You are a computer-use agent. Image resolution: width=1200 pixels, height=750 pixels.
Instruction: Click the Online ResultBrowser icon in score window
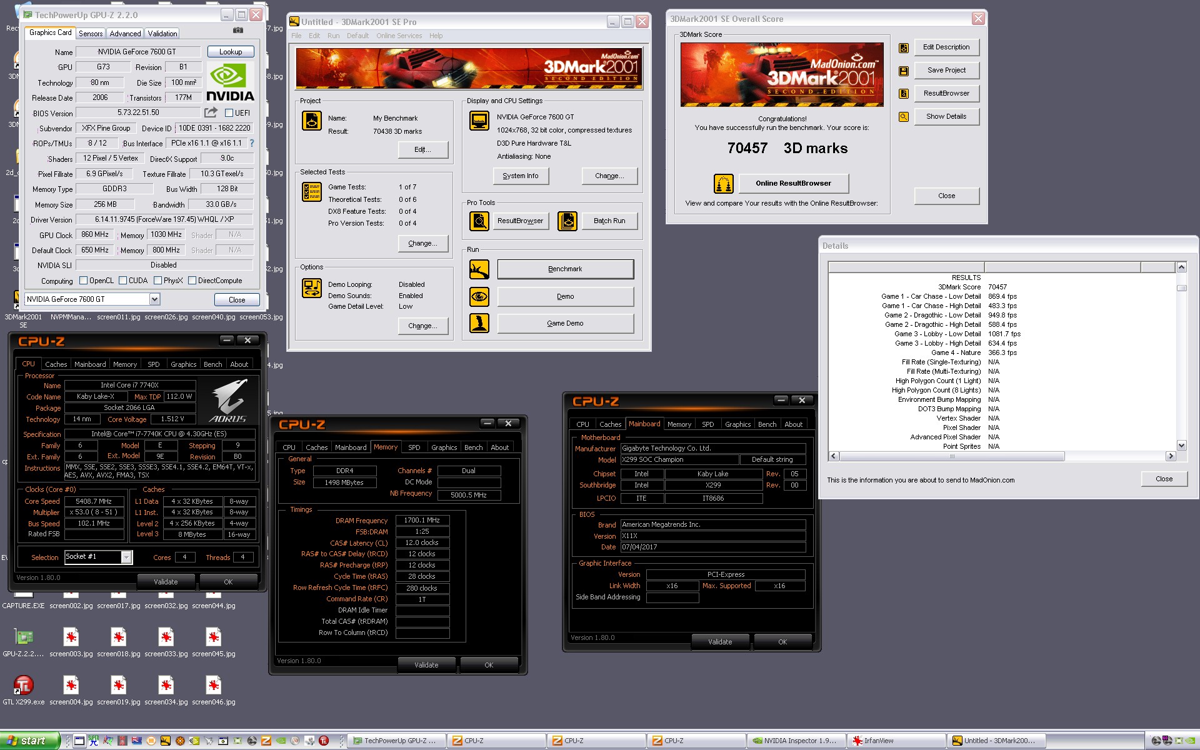click(724, 184)
